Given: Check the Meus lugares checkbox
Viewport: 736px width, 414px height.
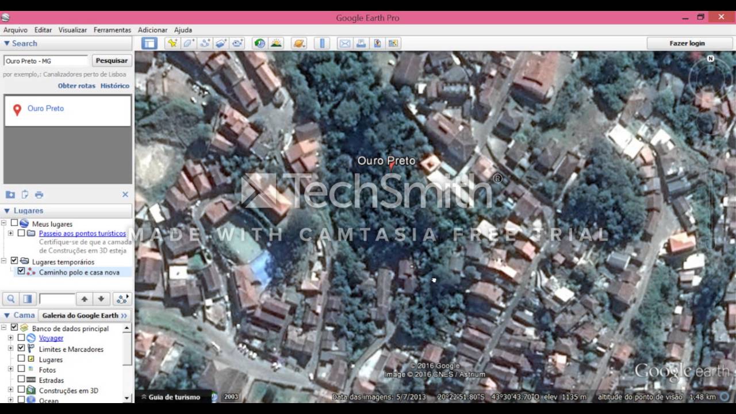Looking at the screenshot, I should [x=14, y=223].
